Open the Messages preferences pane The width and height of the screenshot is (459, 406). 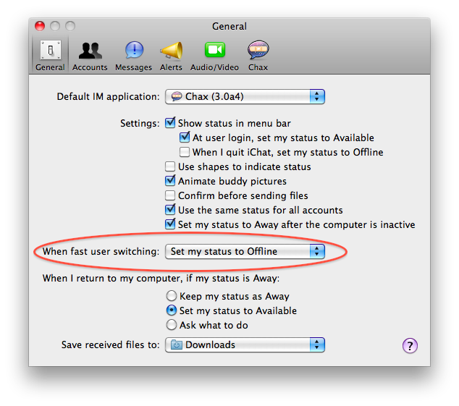point(133,55)
